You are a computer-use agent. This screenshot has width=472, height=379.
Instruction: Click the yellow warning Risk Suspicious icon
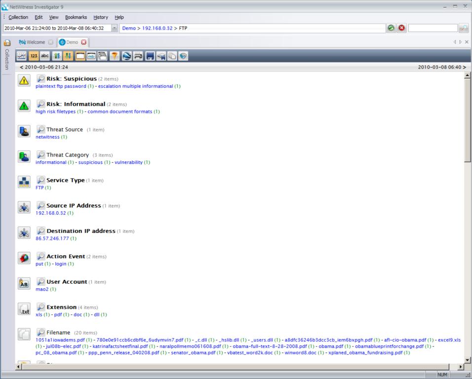click(x=24, y=80)
